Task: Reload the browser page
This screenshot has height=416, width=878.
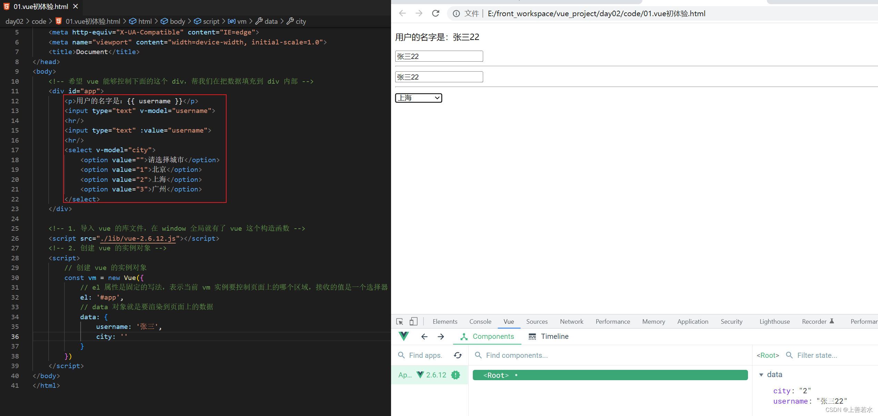Action: point(436,13)
